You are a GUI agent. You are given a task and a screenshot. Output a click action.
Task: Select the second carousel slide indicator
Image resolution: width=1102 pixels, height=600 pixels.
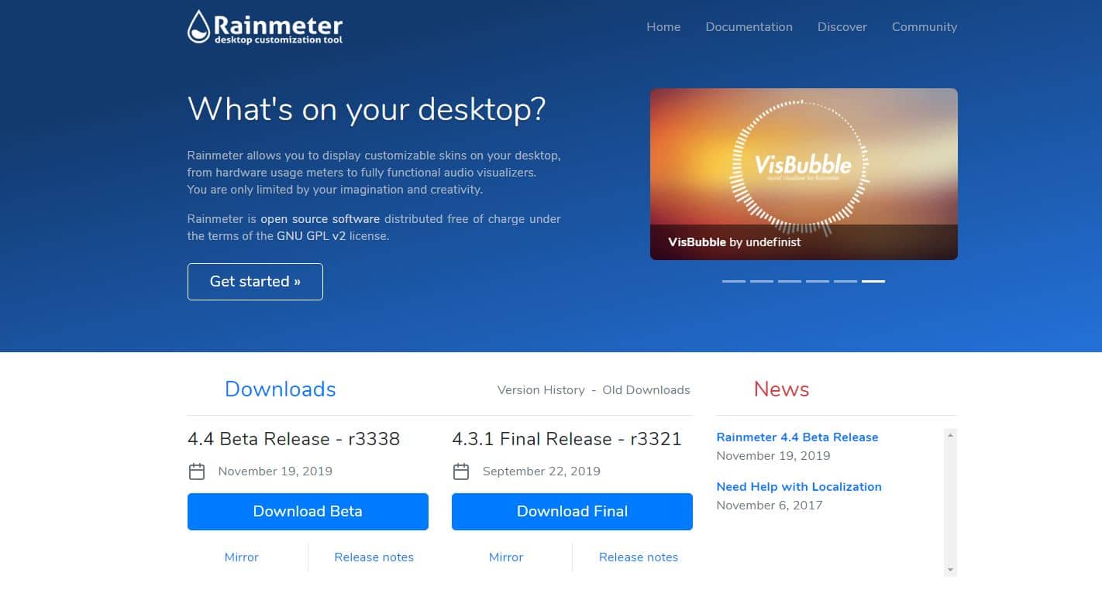click(762, 281)
